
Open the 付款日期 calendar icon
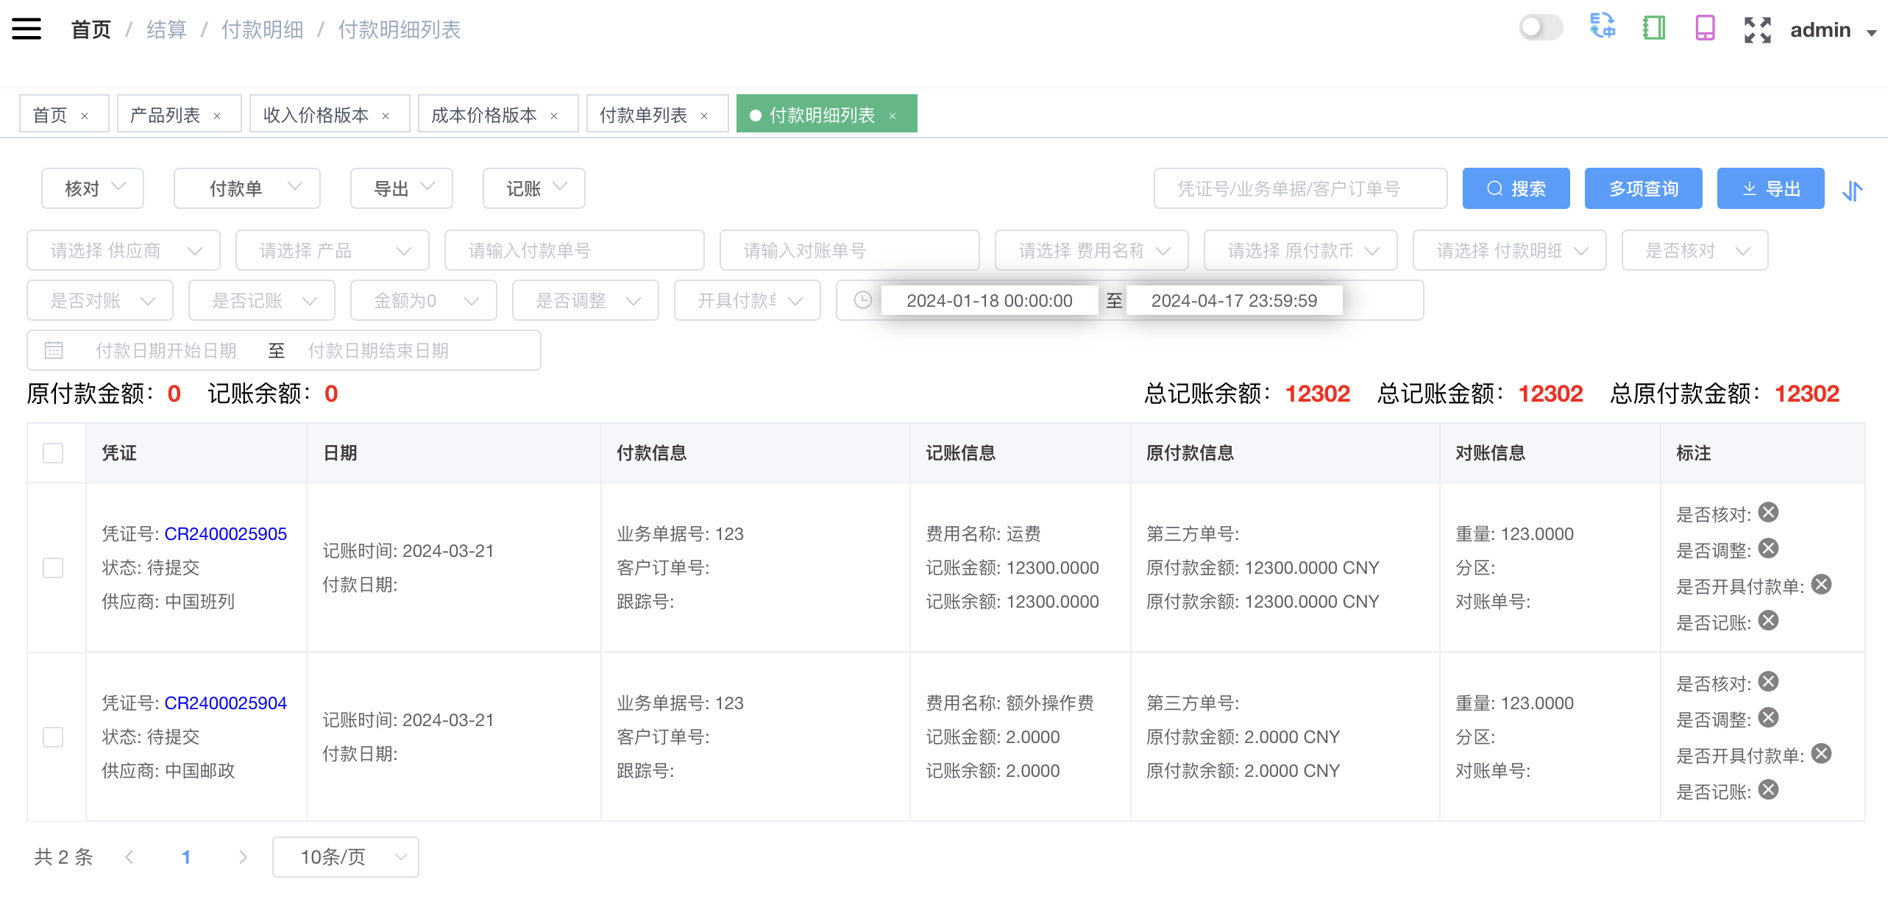point(54,349)
